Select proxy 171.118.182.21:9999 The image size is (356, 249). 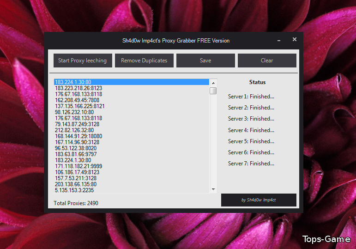tap(78, 166)
